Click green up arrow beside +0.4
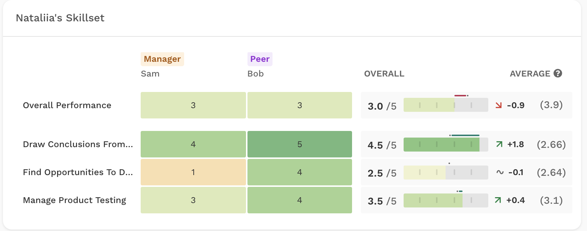587x231 pixels. (498, 200)
